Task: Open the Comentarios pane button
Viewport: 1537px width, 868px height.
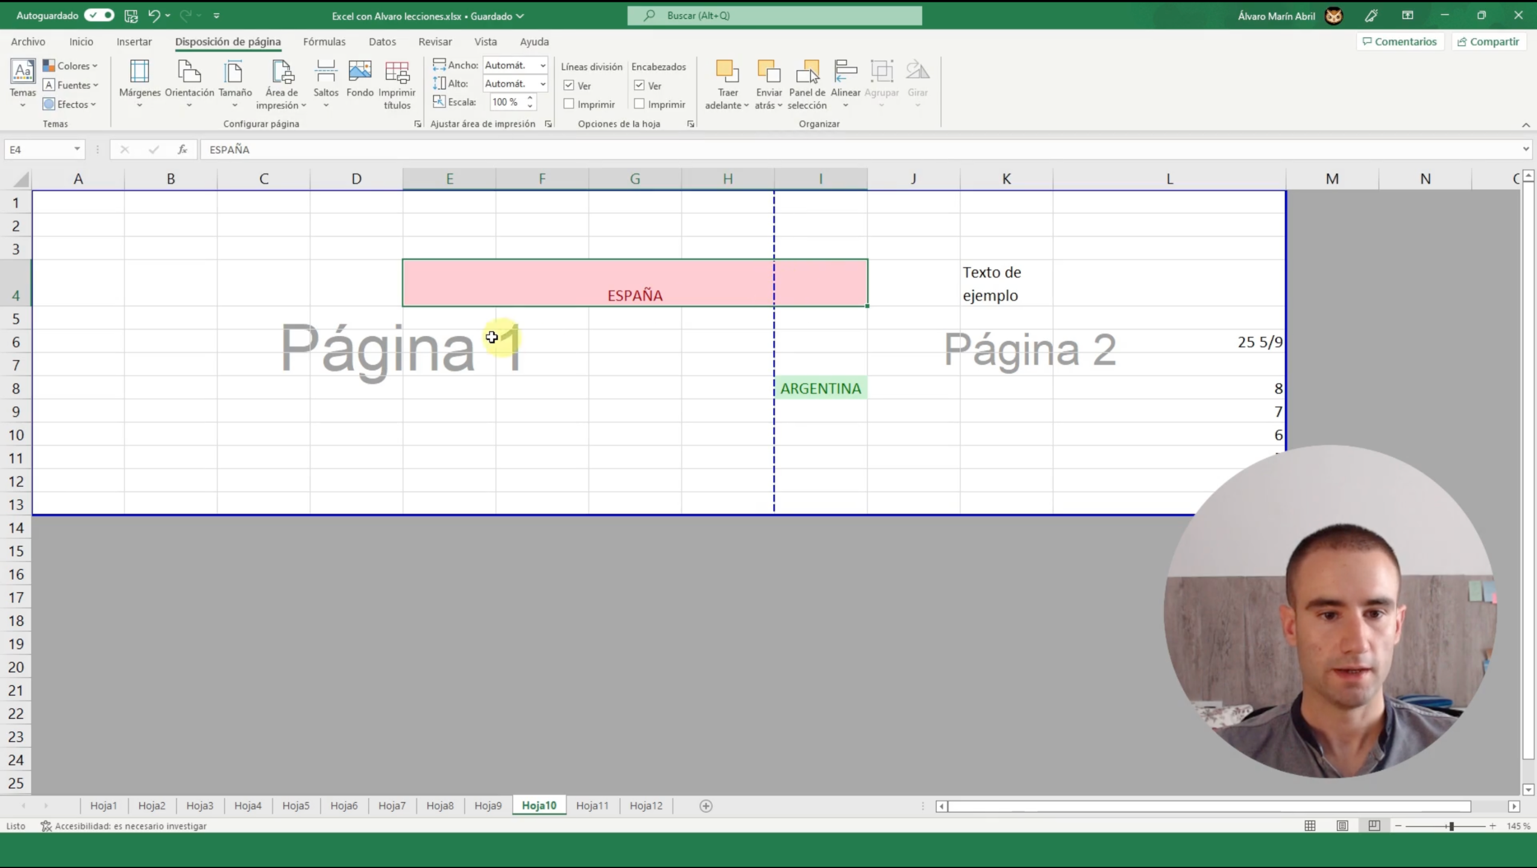Action: (x=1400, y=42)
